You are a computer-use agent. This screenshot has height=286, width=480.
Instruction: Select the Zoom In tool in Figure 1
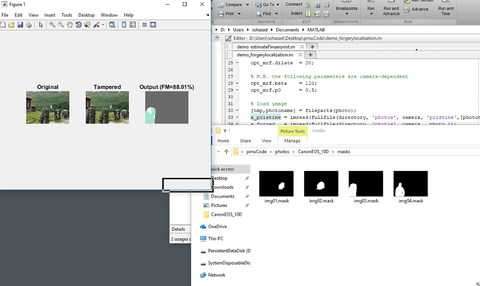point(52,25)
